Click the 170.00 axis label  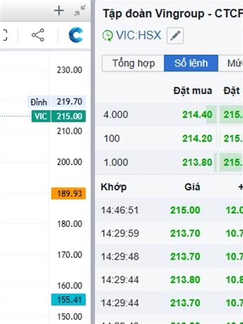[x=69, y=255]
